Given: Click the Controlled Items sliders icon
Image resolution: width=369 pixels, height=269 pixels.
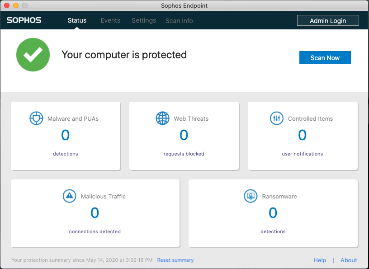Looking at the screenshot, I should [x=276, y=118].
